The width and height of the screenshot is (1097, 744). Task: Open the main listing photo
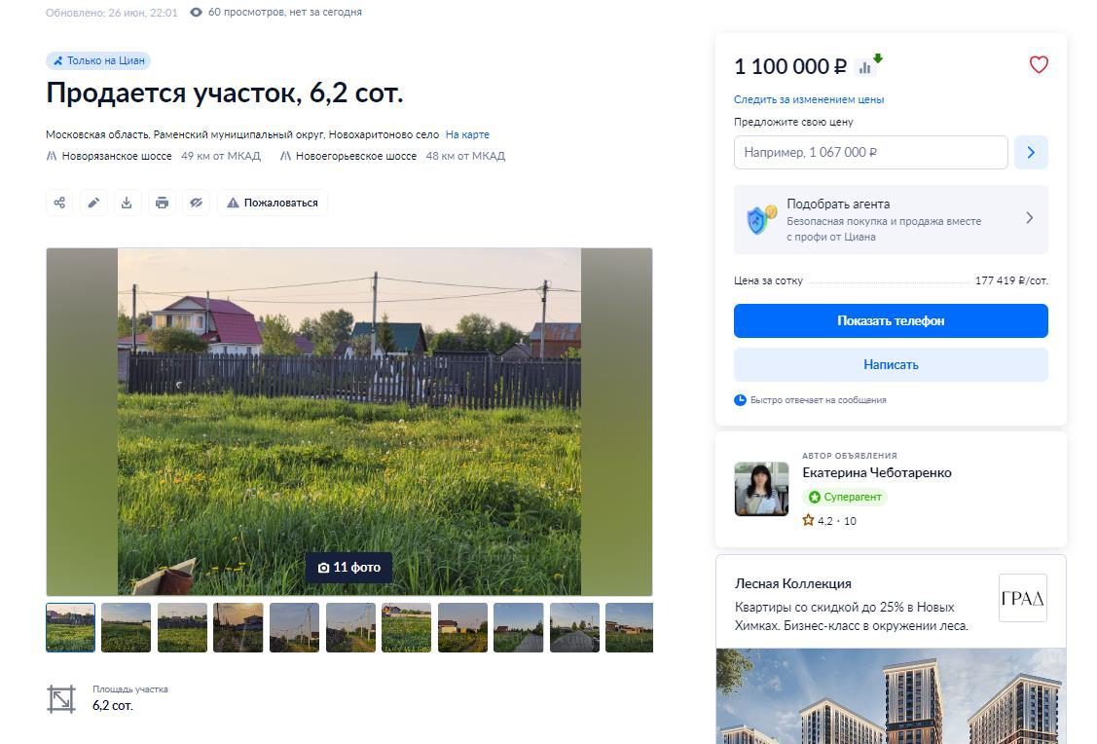coord(349,422)
